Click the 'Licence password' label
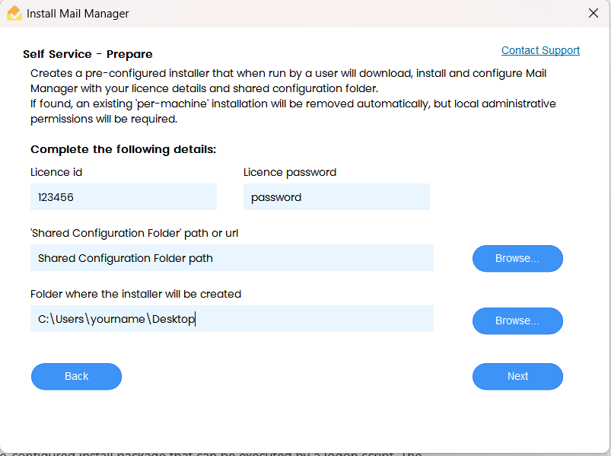The height and width of the screenshot is (456, 611). [289, 172]
